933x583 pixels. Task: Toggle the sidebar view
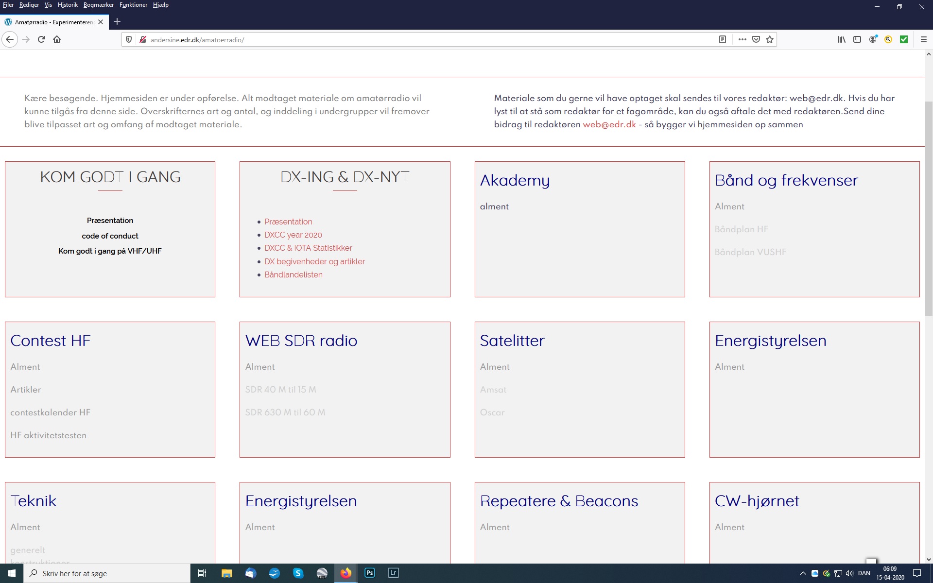[857, 39]
